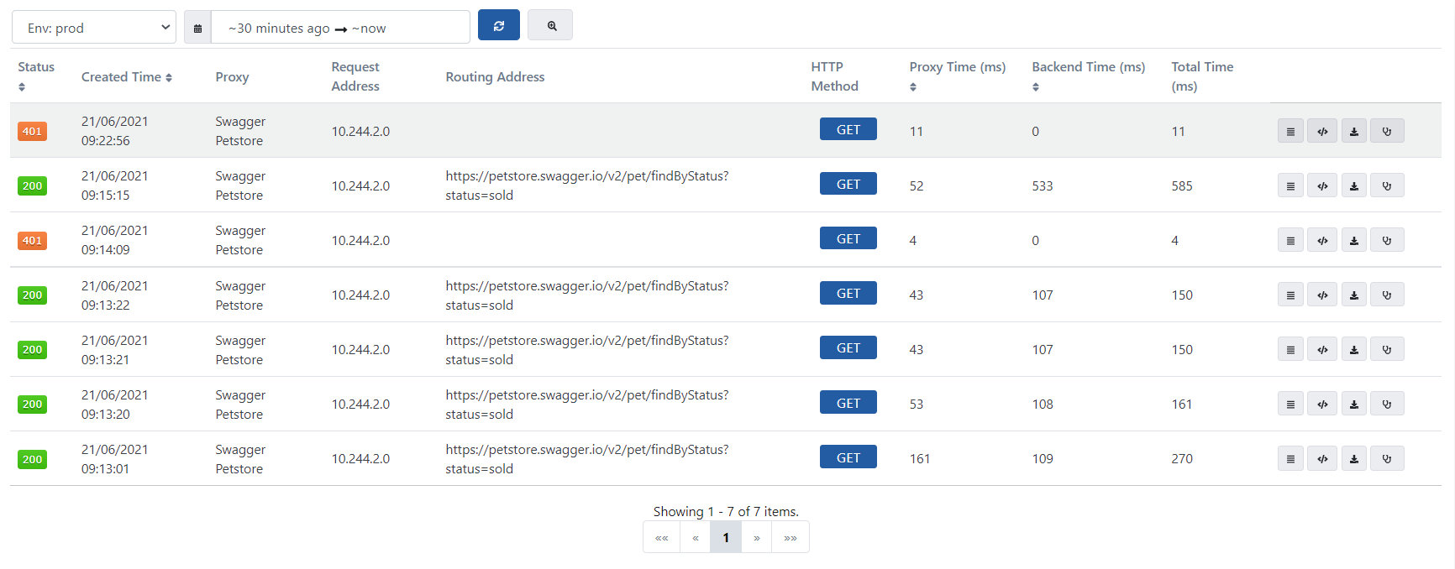Click GET method badge on 09:13:01 row

pos(848,457)
